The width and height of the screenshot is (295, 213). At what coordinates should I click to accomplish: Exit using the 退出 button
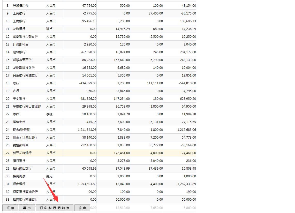click(x=82, y=208)
